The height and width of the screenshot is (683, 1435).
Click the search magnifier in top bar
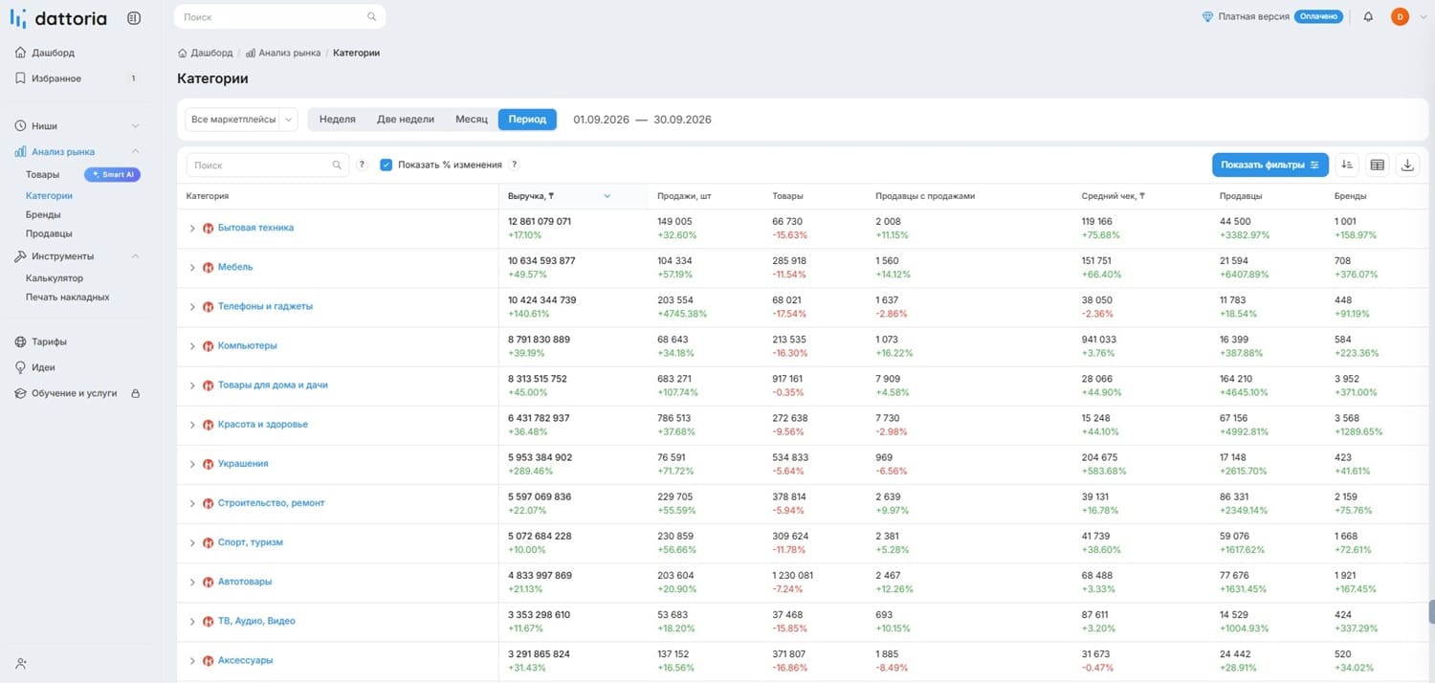coord(371,17)
